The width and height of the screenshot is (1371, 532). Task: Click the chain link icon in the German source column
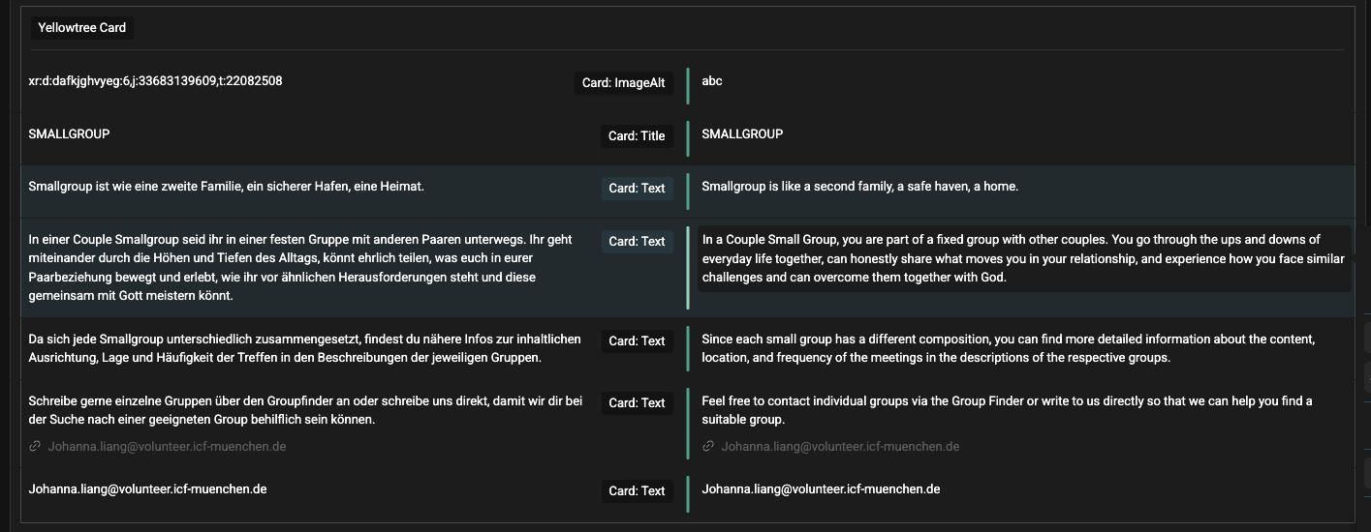tap(35, 447)
